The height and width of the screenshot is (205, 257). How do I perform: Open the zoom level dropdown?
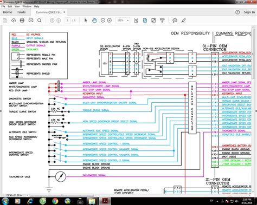tap(128, 21)
